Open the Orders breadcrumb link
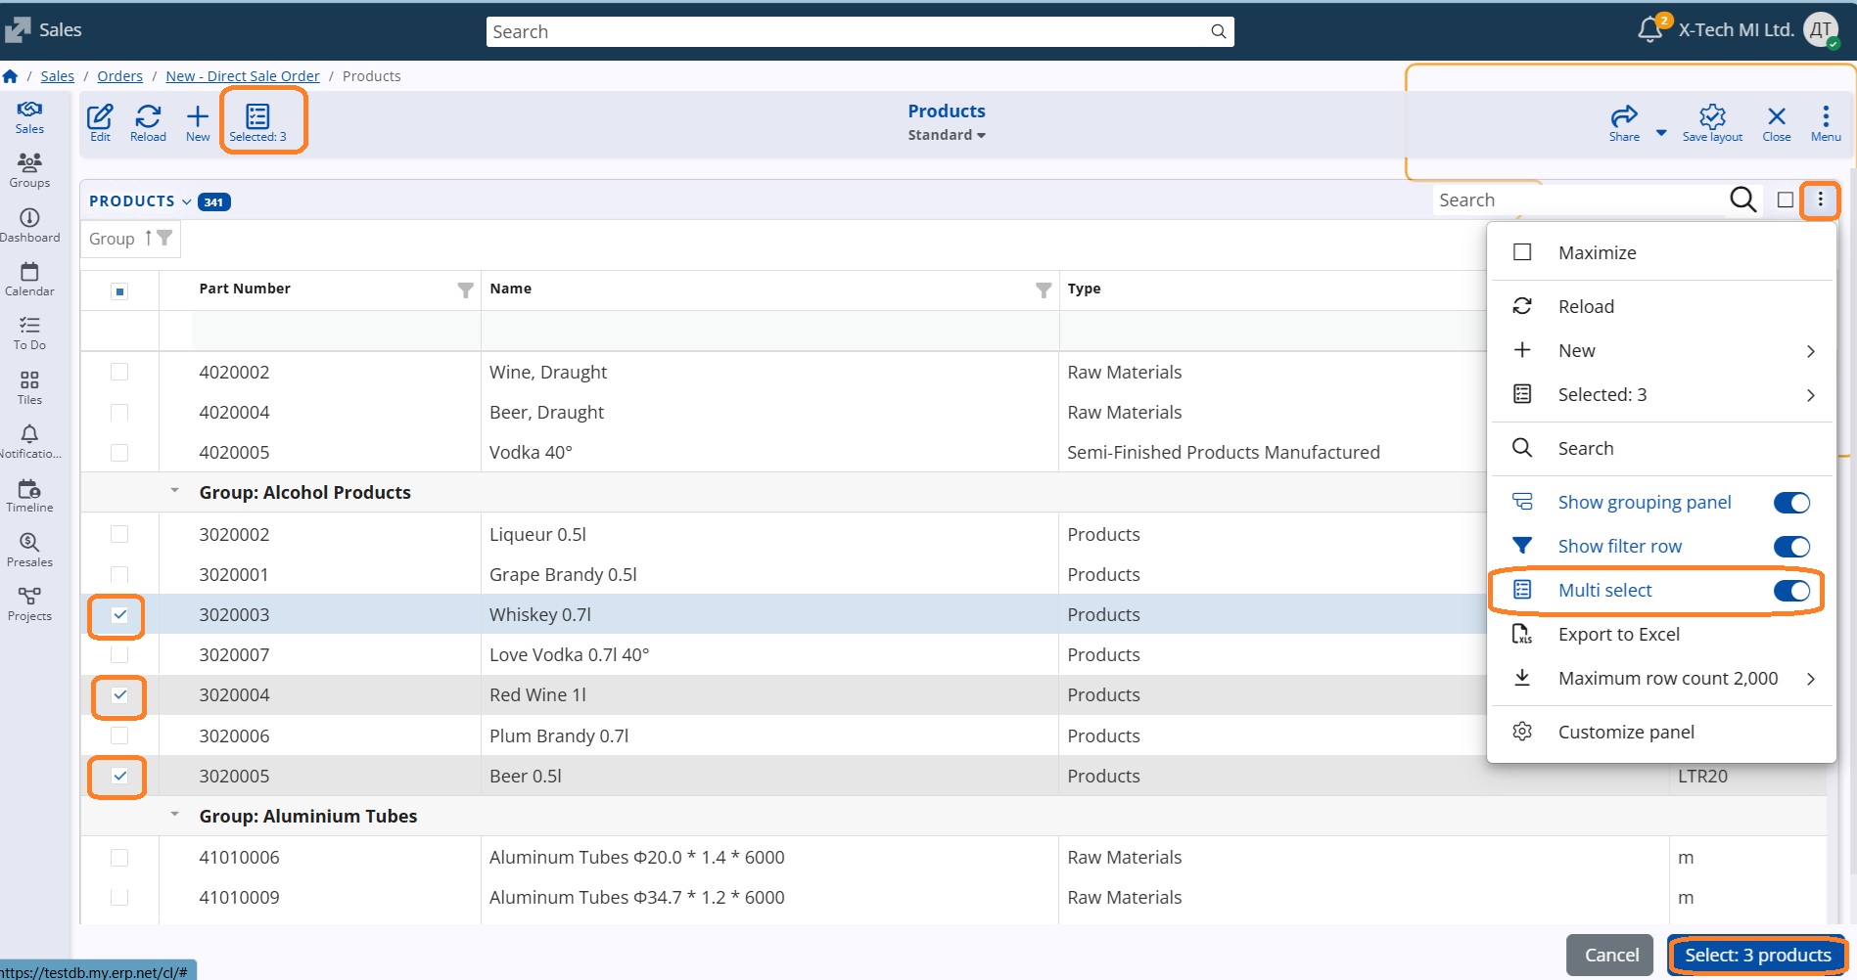Viewport: 1857px width, 980px height. 119,76
